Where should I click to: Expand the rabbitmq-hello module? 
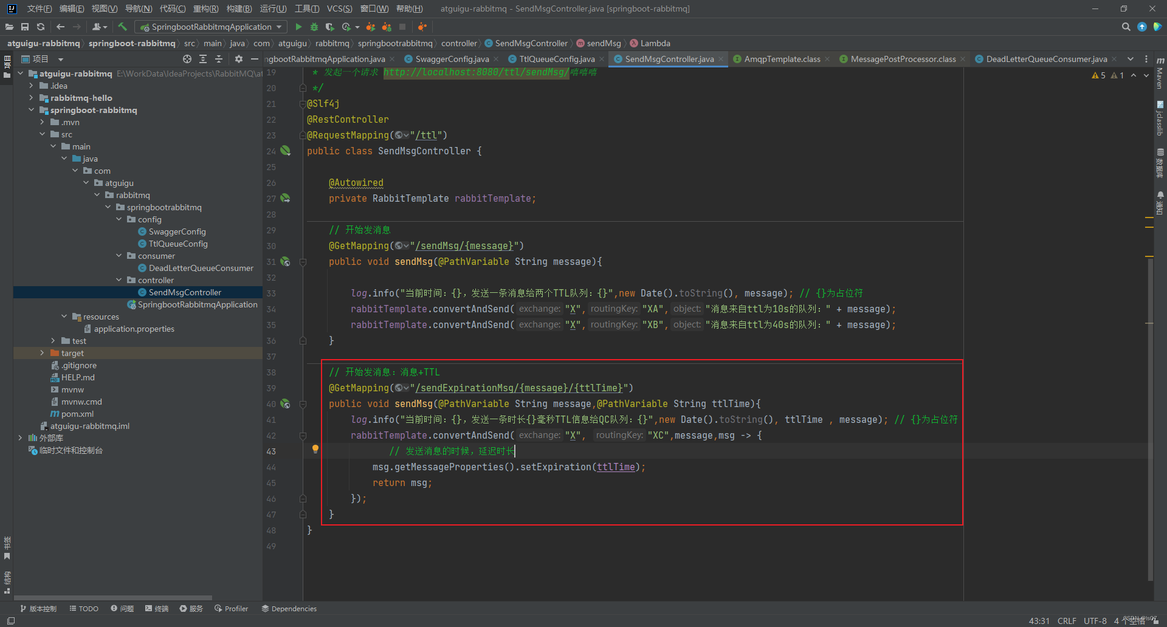(31, 98)
